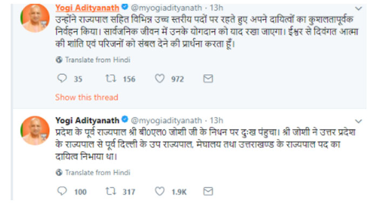Open the second tweet's profile picture
The image size is (378, 210).
[x=35, y=131]
